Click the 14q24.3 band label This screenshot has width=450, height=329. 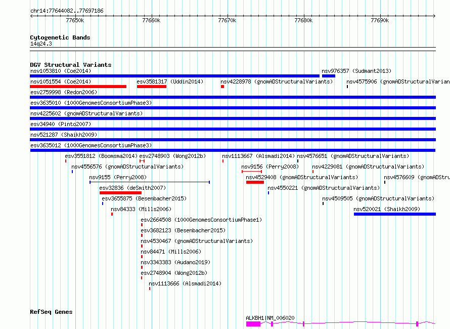point(41,44)
